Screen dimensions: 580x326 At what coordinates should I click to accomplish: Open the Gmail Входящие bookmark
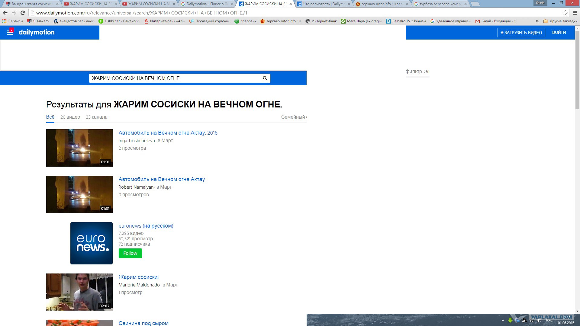coord(496,21)
